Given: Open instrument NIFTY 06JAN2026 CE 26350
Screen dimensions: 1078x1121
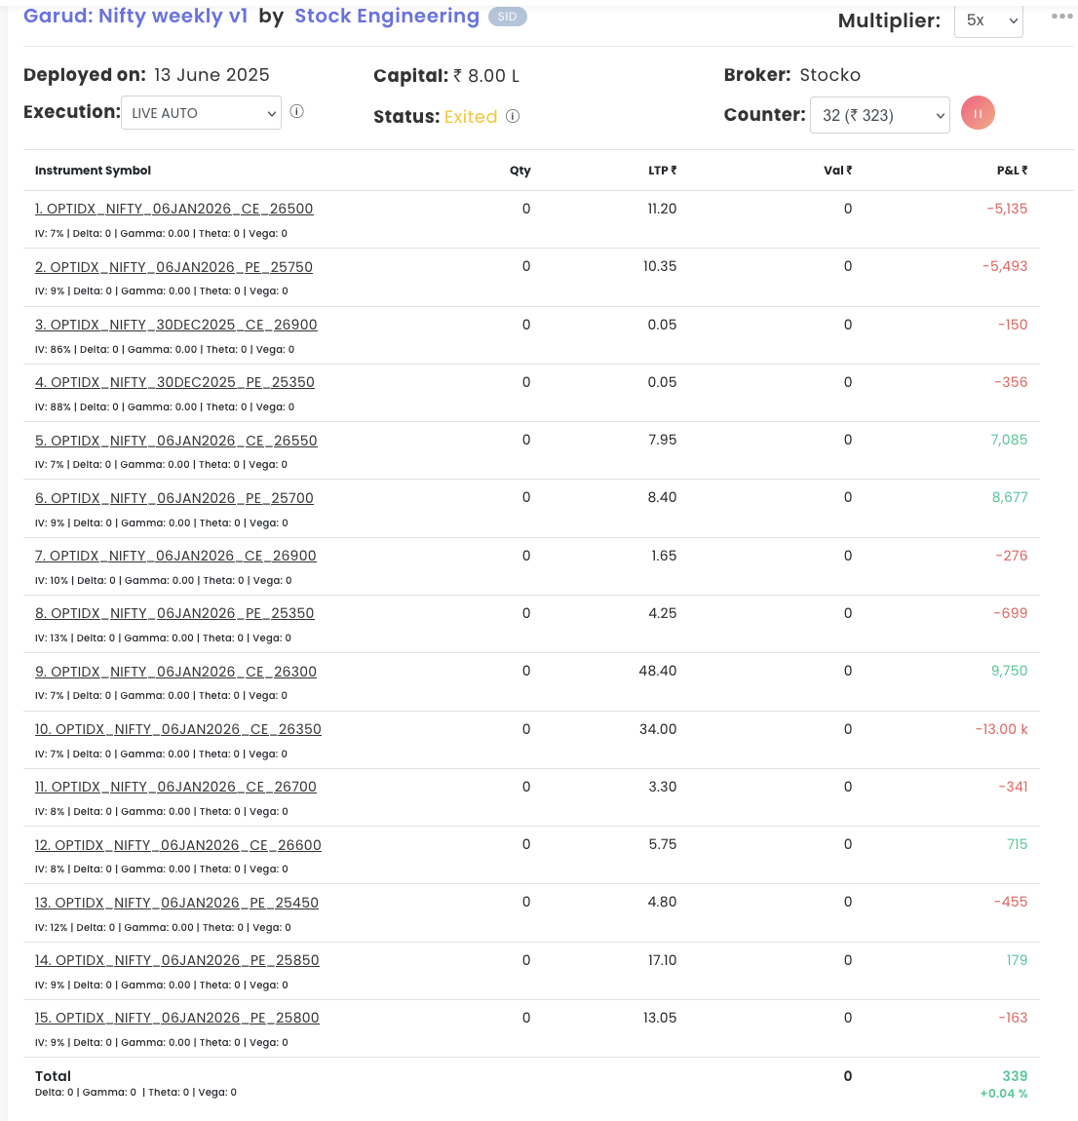Looking at the screenshot, I should (178, 729).
